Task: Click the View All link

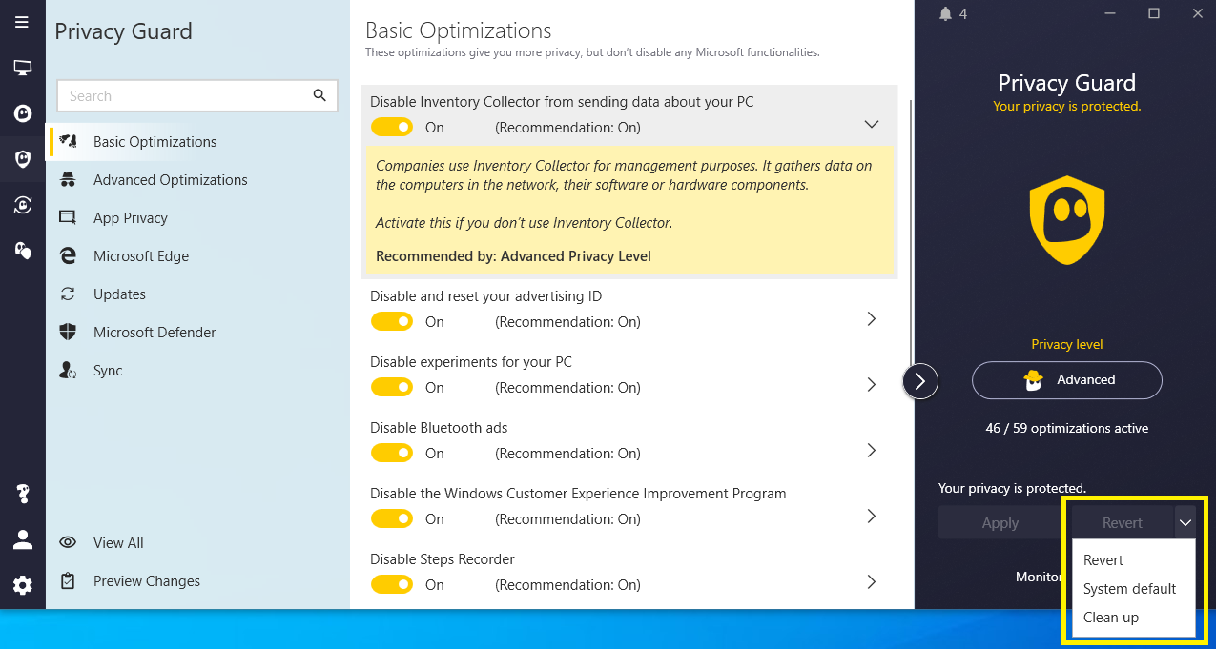Action: click(x=118, y=542)
